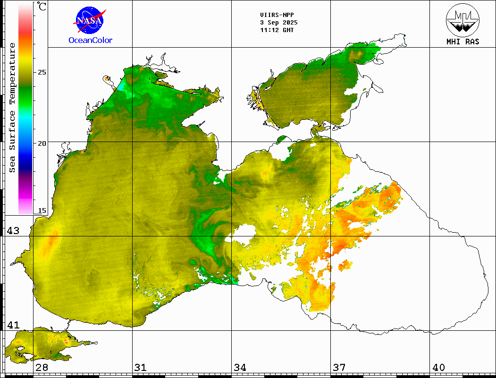Click latitude label 43

coord(12,231)
